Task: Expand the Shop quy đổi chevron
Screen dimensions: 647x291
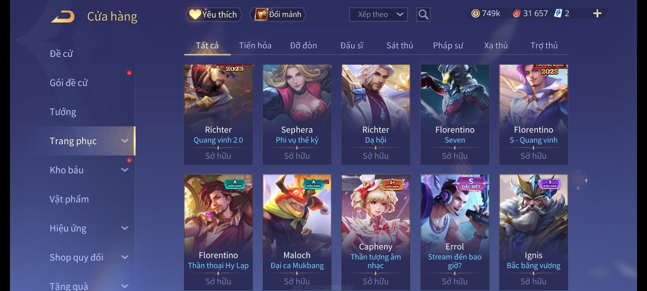Action: pyautogui.click(x=125, y=257)
